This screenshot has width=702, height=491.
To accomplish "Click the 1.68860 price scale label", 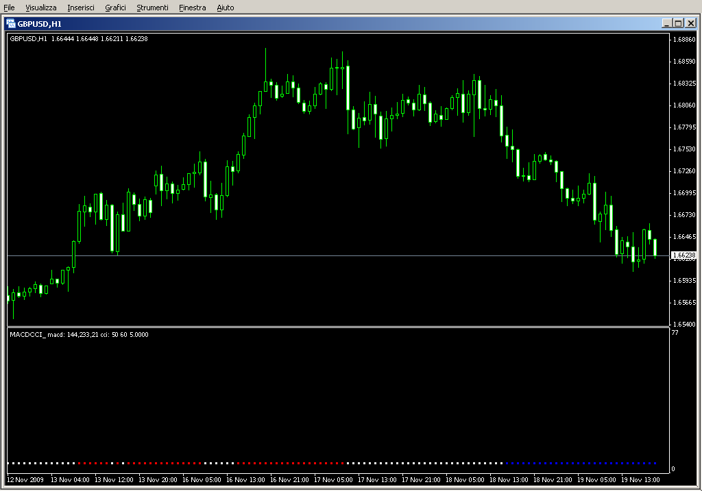I will (685, 40).
